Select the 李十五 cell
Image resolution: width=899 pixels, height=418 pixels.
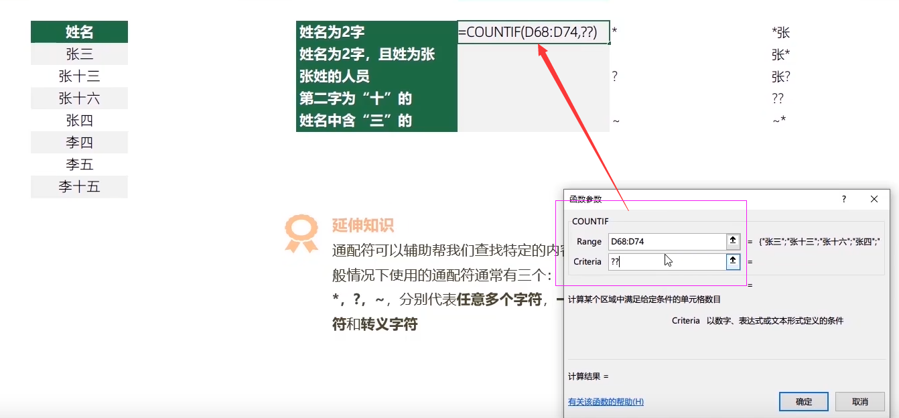(x=79, y=187)
